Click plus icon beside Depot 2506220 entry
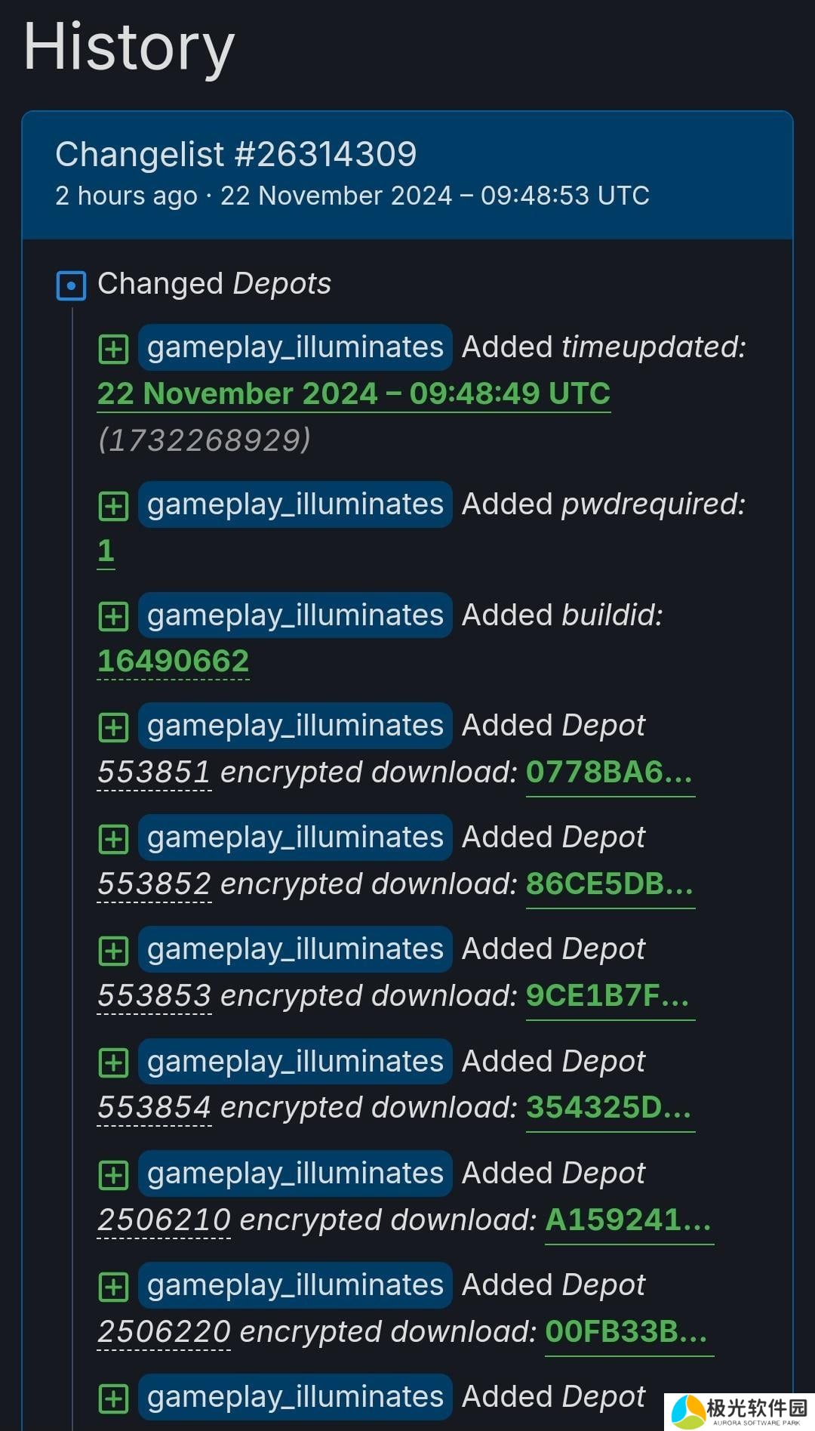Image resolution: width=815 pixels, height=1431 pixels. [x=113, y=1286]
